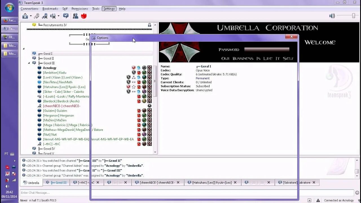The height and width of the screenshot is (203, 361).
Task: Select user [NeoTeteu] NeoMath
Action: 58,82
